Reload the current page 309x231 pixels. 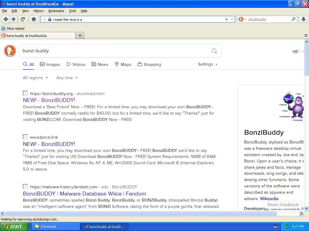[23, 19]
